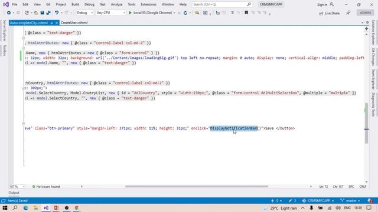Open Microsoft Edge from the taskbar
Viewport: 378px width, 212px height.
coord(25,208)
